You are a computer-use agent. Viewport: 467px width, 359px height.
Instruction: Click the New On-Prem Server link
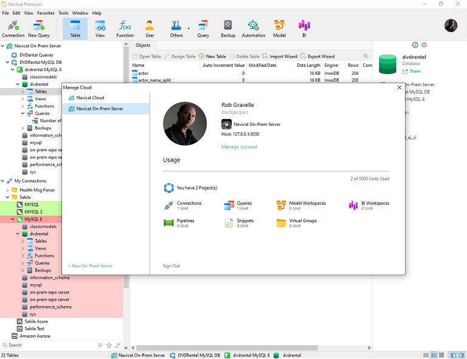click(x=90, y=266)
